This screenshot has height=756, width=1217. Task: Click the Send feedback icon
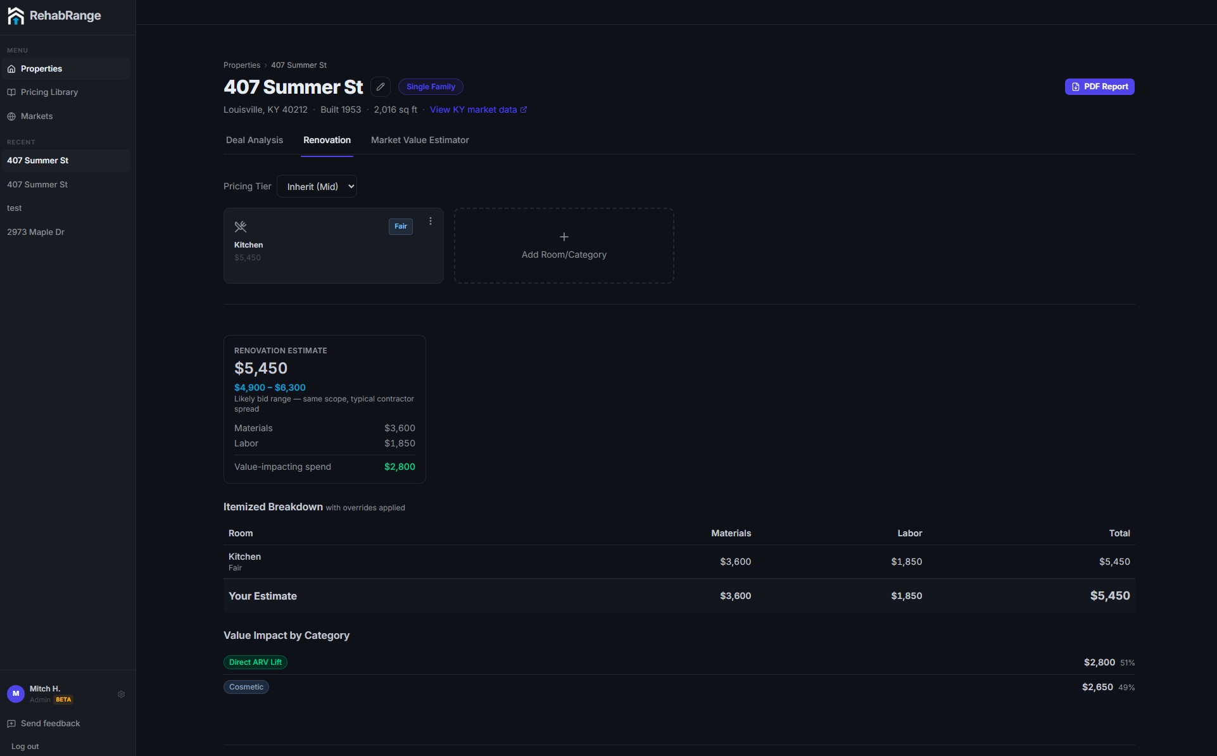click(11, 724)
